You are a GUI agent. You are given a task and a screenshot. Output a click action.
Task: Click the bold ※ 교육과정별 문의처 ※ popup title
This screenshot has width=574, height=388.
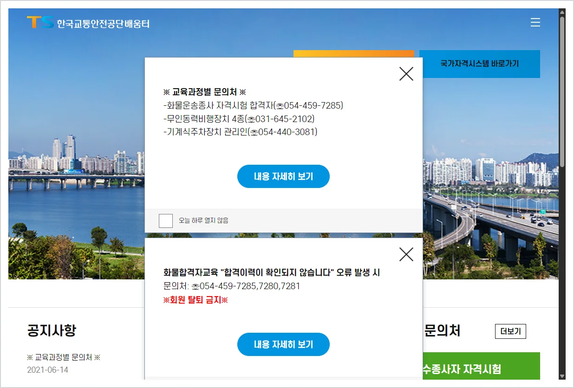pos(204,92)
